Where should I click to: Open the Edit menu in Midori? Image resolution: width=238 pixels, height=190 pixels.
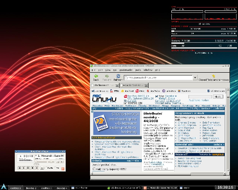[x=100, y=70]
